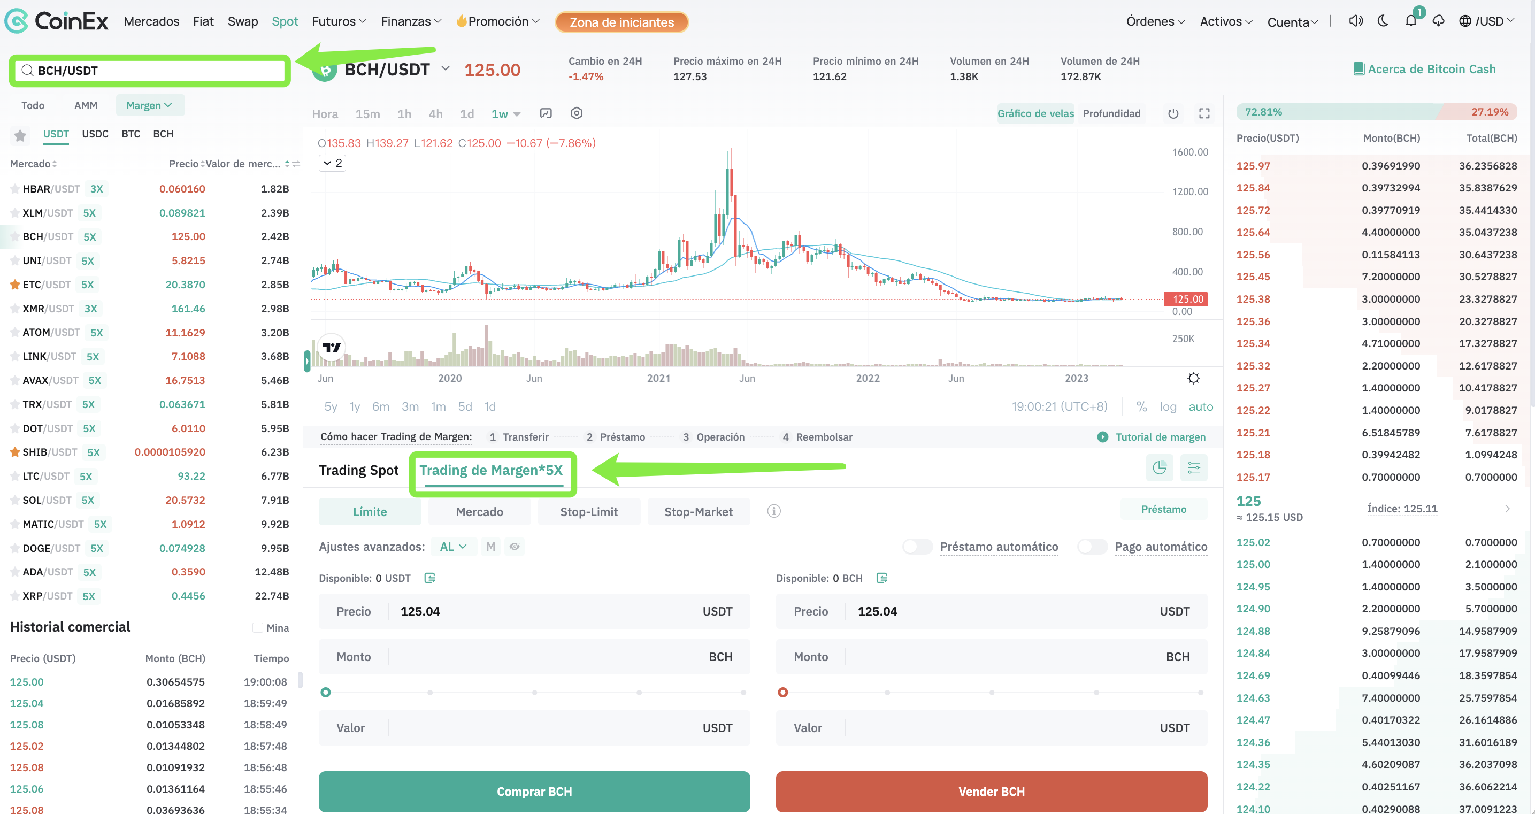The image size is (1535, 814).
Task: Switch to the Profundidad chart tab
Action: [1111, 113]
